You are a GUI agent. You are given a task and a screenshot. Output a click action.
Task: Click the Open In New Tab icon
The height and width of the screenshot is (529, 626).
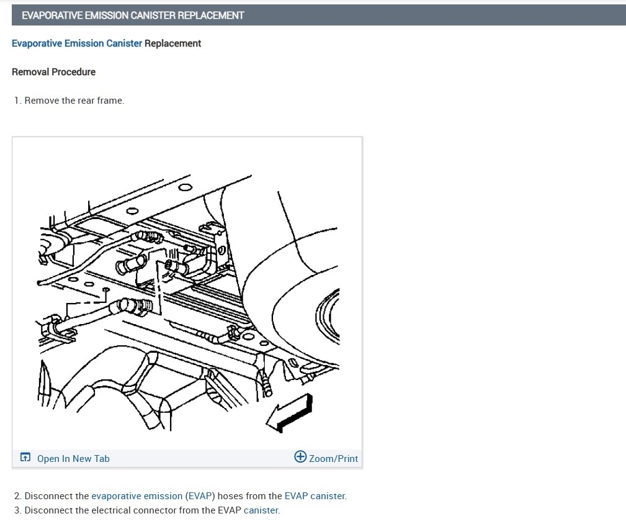tap(25, 457)
